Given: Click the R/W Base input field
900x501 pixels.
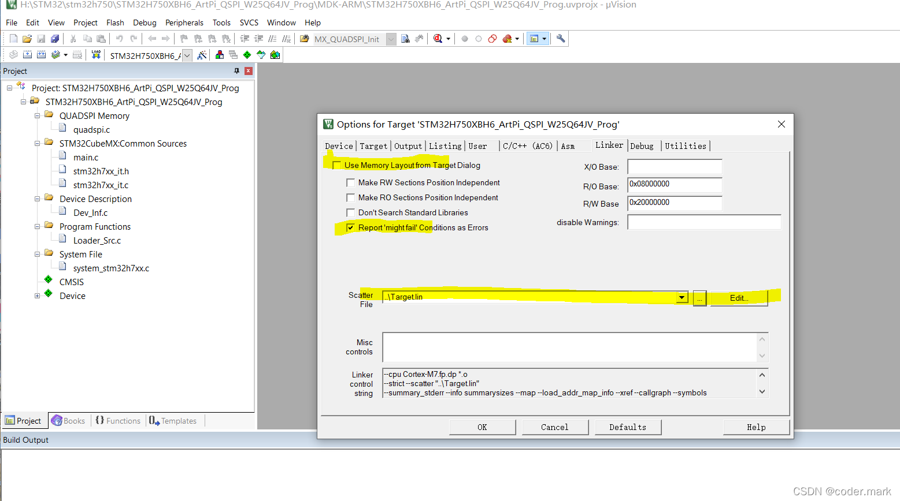Looking at the screenshot, I should 675,203.
